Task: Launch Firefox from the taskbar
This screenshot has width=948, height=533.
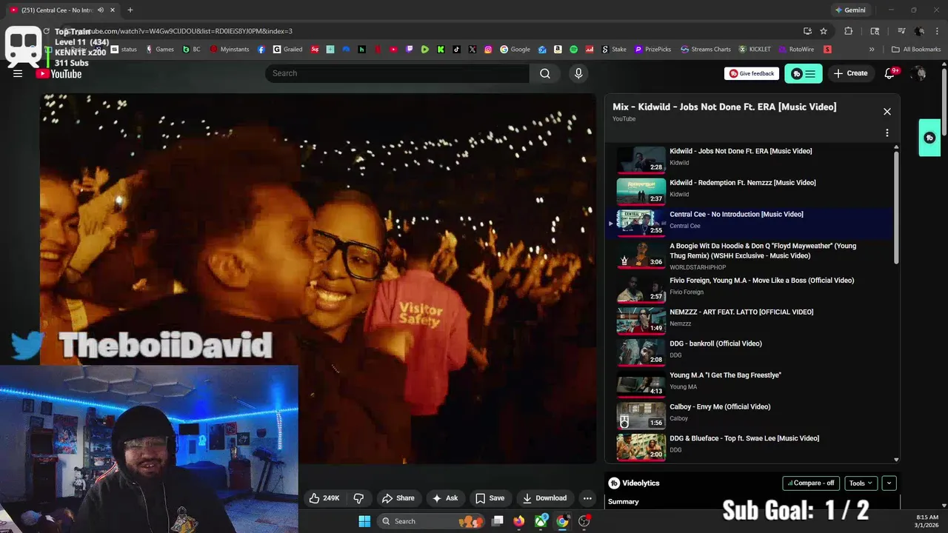Action: (518, 521)
